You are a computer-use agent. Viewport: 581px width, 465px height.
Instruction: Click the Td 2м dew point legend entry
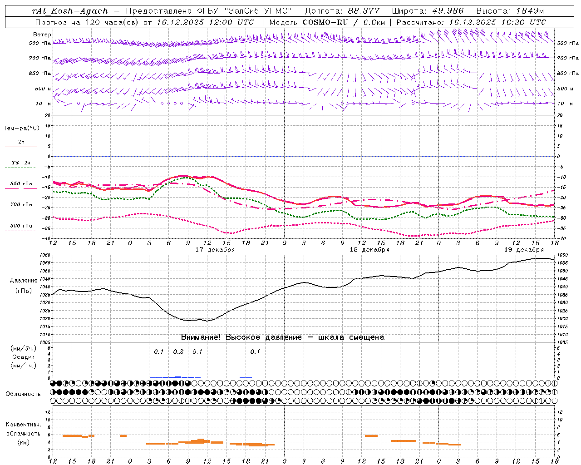[x=21, y=165]
